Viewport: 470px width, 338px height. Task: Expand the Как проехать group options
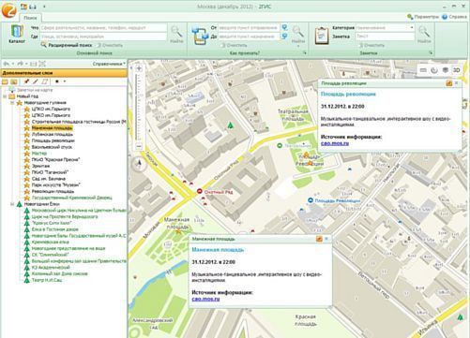(x=304, y=53)
